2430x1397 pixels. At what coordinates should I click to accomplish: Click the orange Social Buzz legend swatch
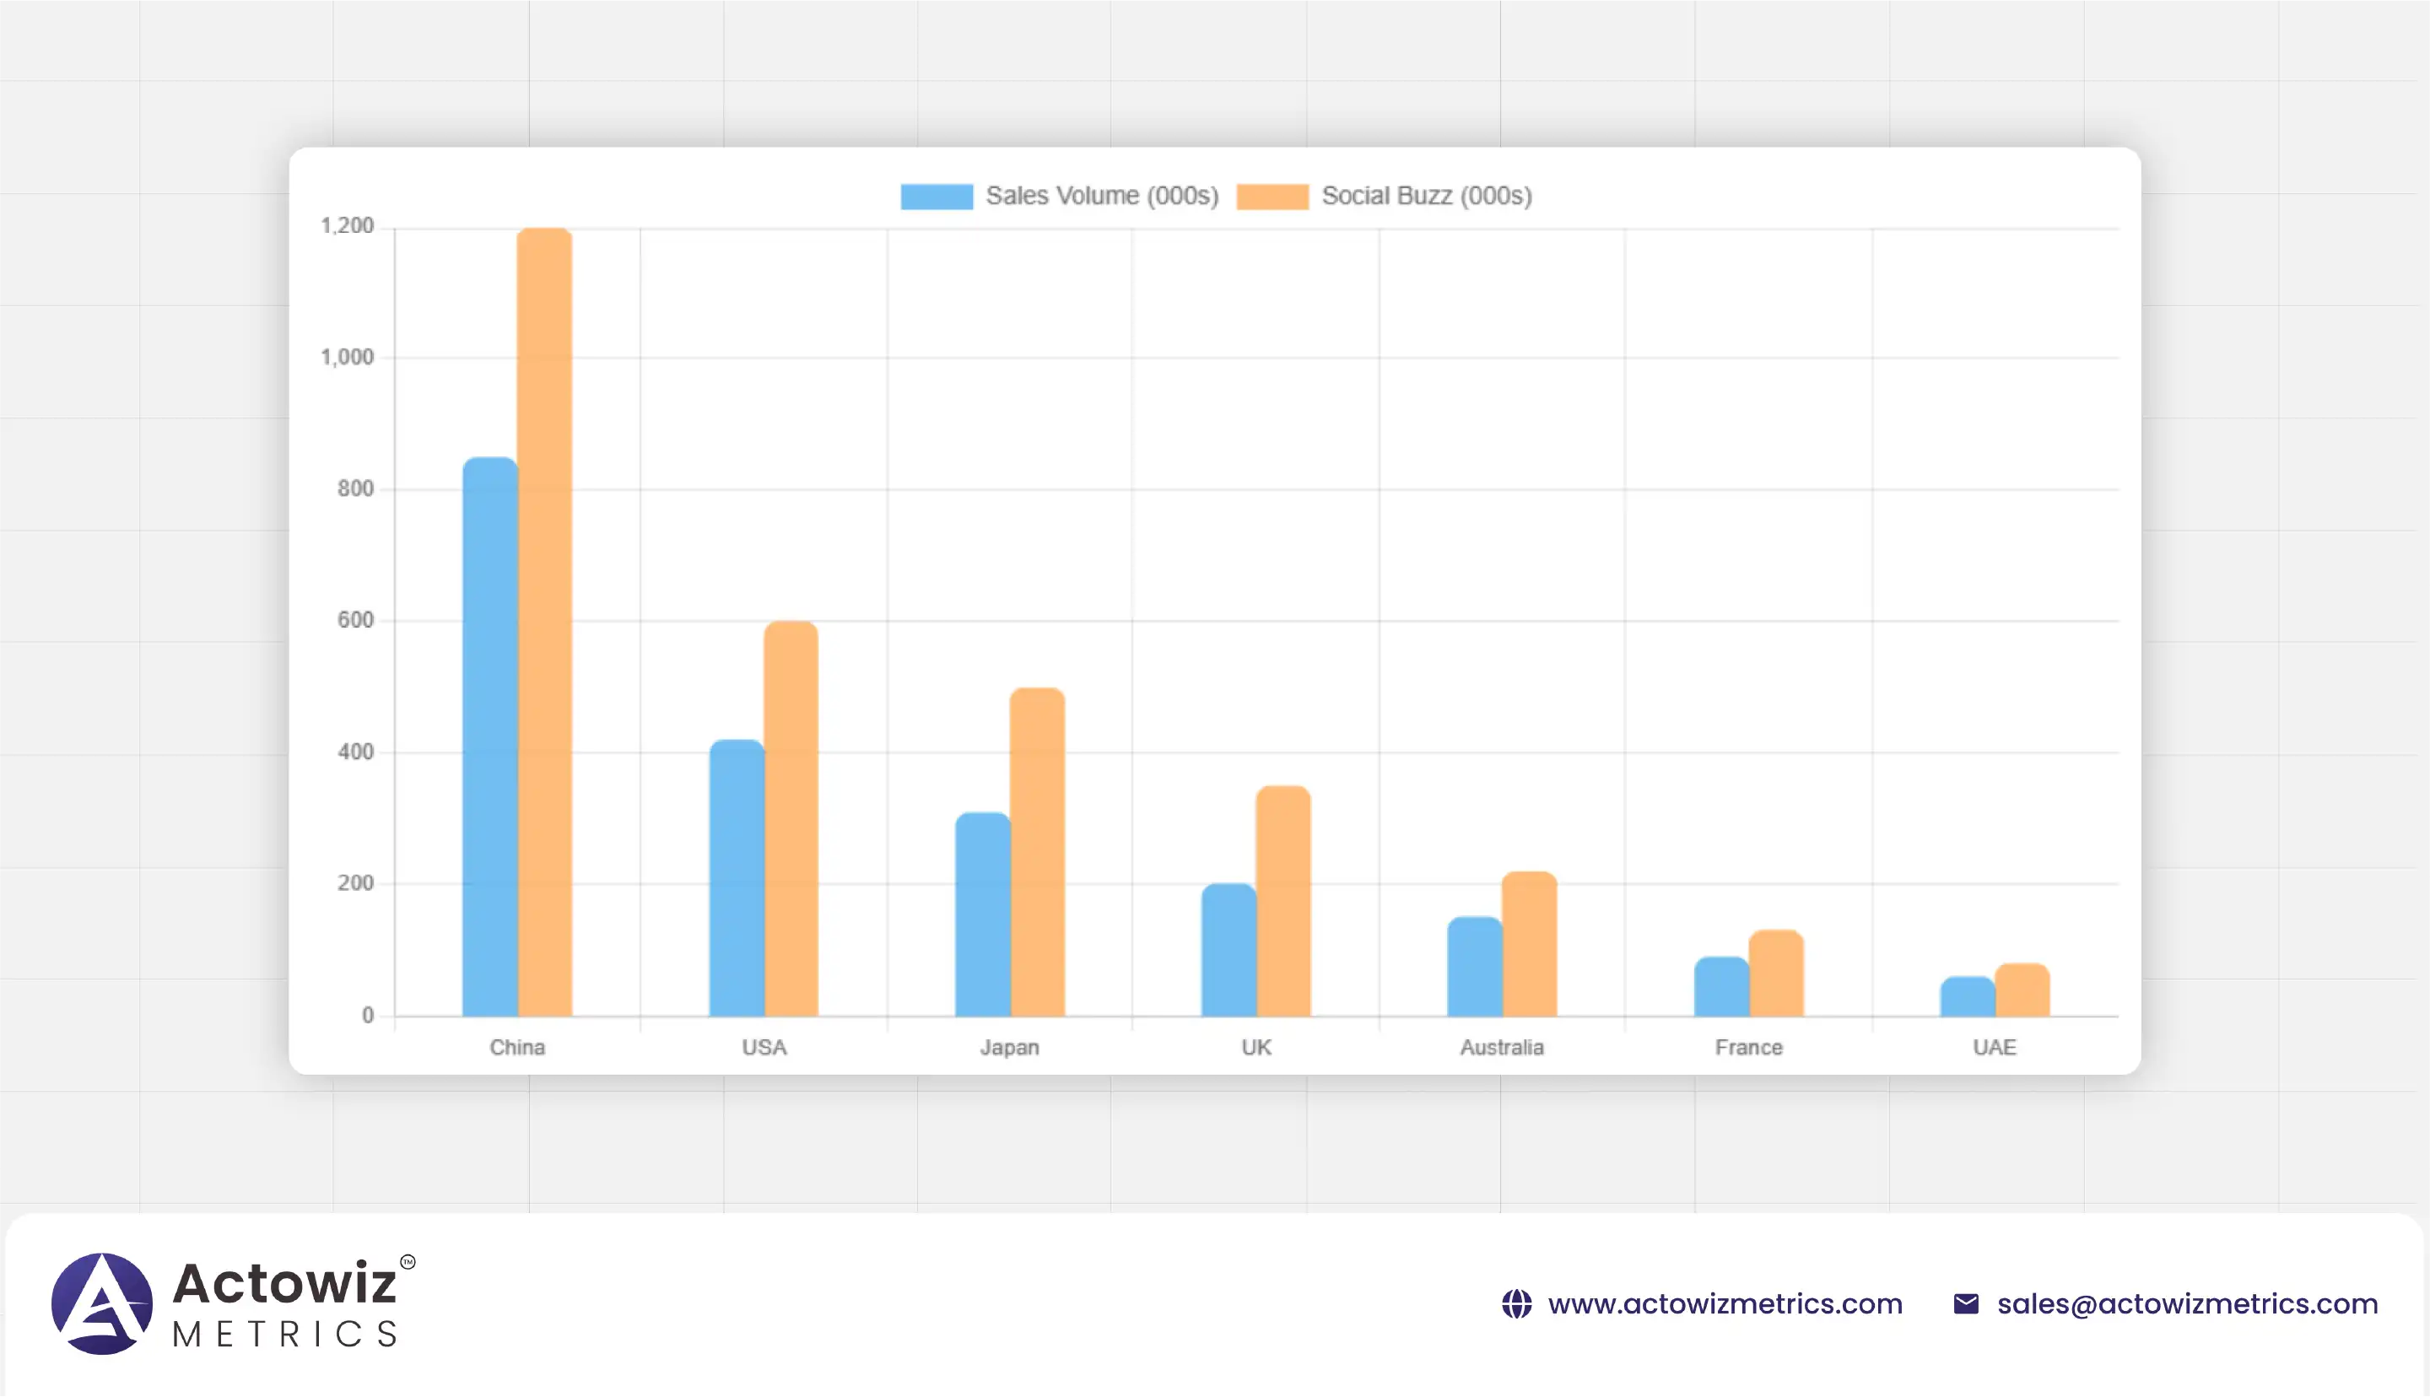[x=1272, y=197]
